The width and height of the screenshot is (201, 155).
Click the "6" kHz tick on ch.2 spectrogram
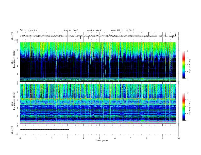18,100
